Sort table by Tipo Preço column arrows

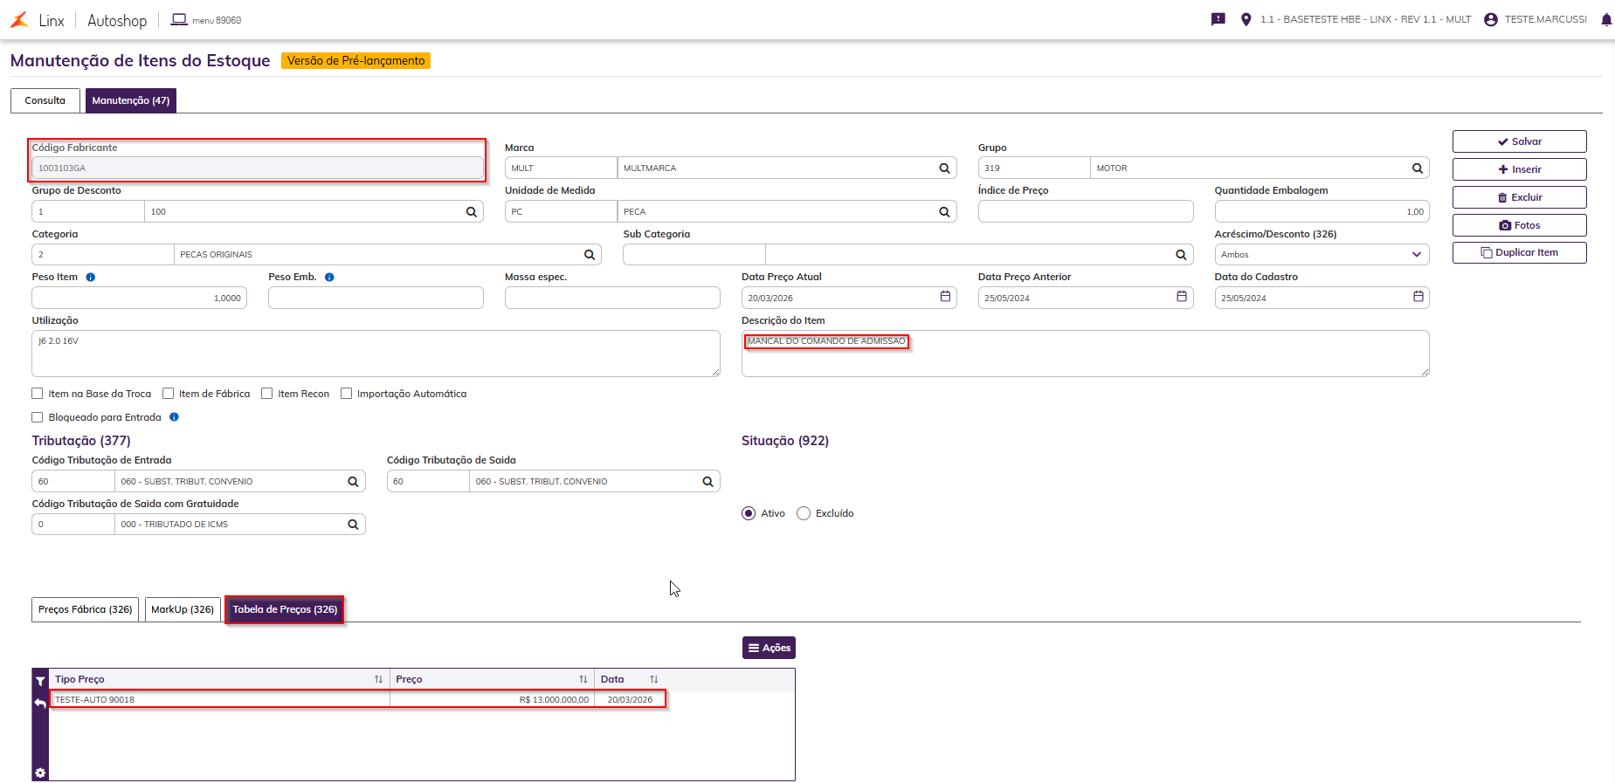pos(378,680)
